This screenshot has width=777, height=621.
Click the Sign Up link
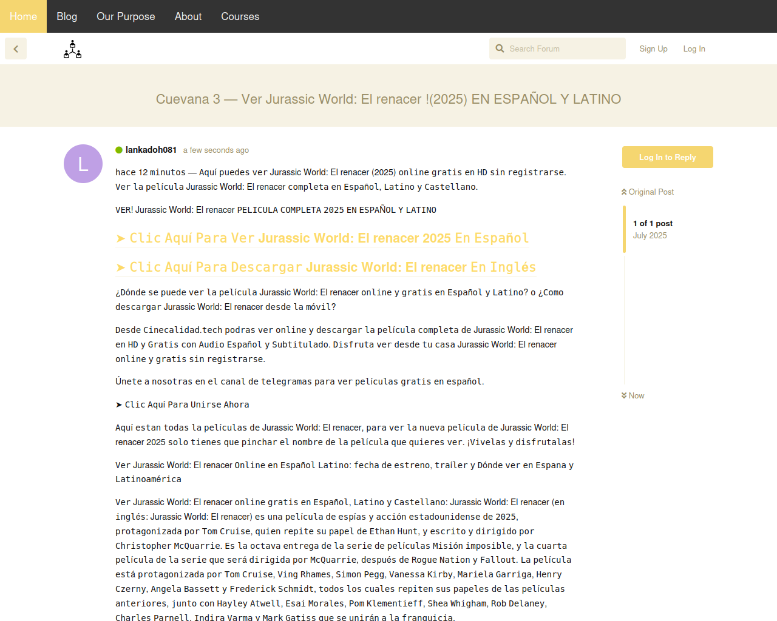point(653,49)
